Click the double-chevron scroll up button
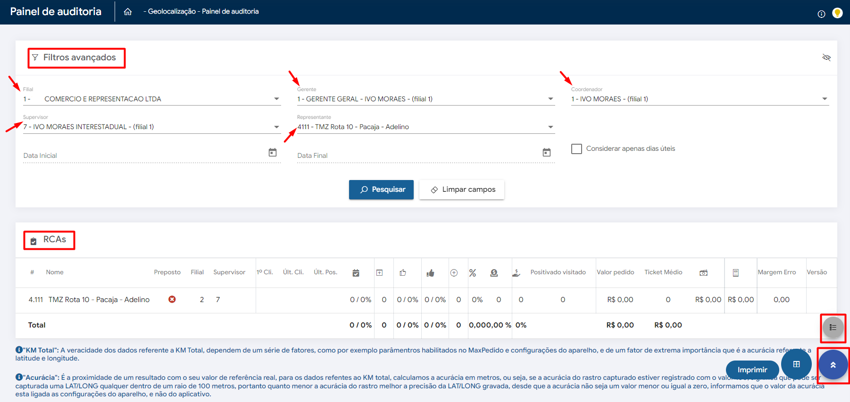This screenshot has width=850, height=402. pos(833,365)
